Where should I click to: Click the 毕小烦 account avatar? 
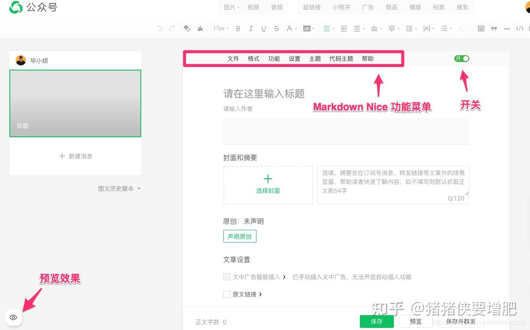(21, 60)
